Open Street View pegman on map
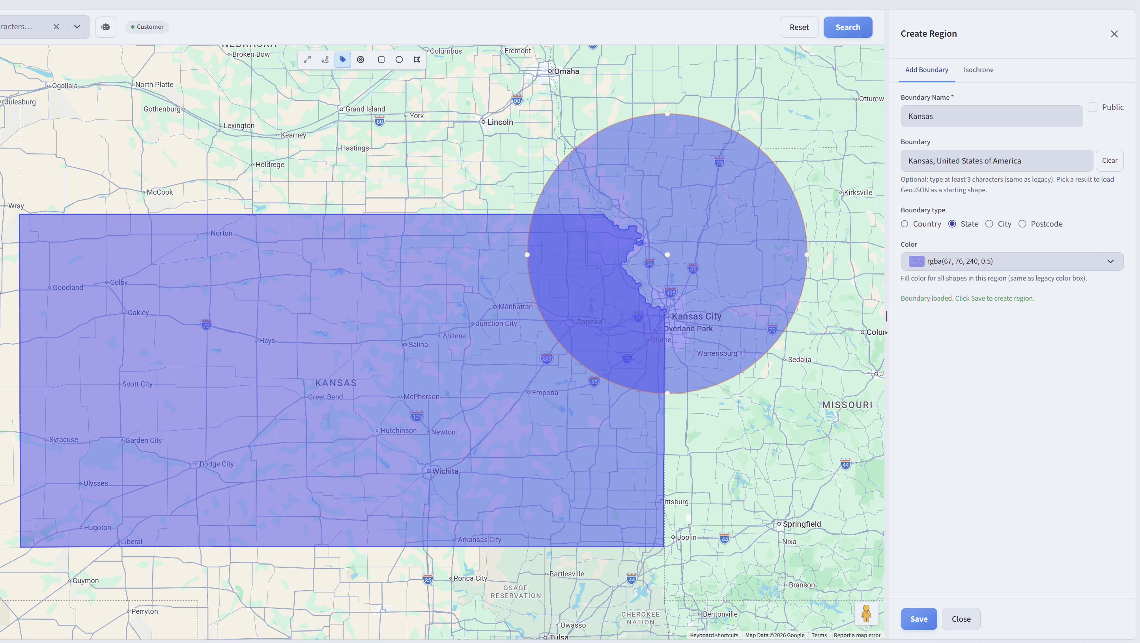Screen dimensions: 1140x643 pyautogui.click(x=866, y=613)
